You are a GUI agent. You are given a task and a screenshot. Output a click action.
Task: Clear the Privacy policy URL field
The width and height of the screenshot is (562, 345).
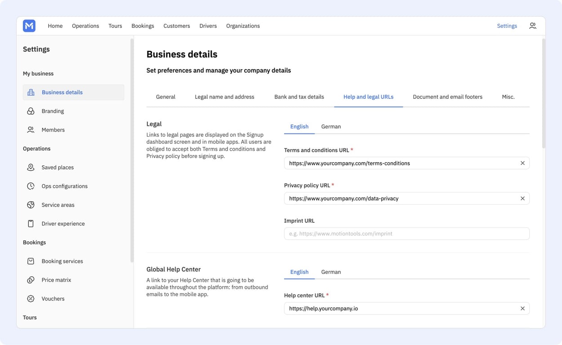coord(522,198)
